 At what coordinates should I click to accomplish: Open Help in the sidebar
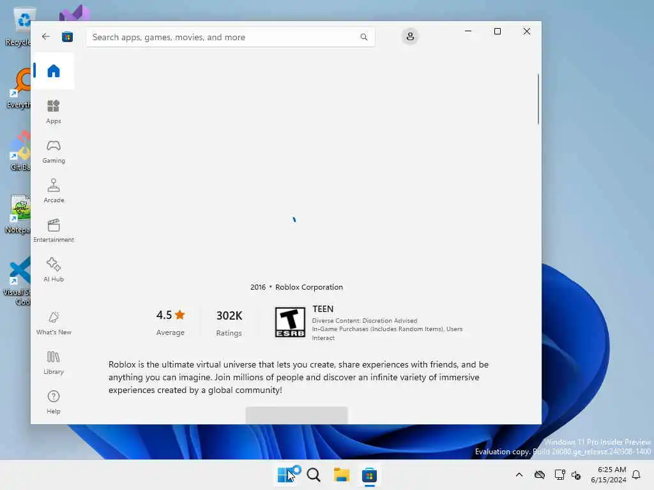click(x=54, y=403)
